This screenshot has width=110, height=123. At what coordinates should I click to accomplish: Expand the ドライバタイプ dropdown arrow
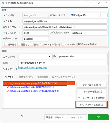click(x=104, y=15)
